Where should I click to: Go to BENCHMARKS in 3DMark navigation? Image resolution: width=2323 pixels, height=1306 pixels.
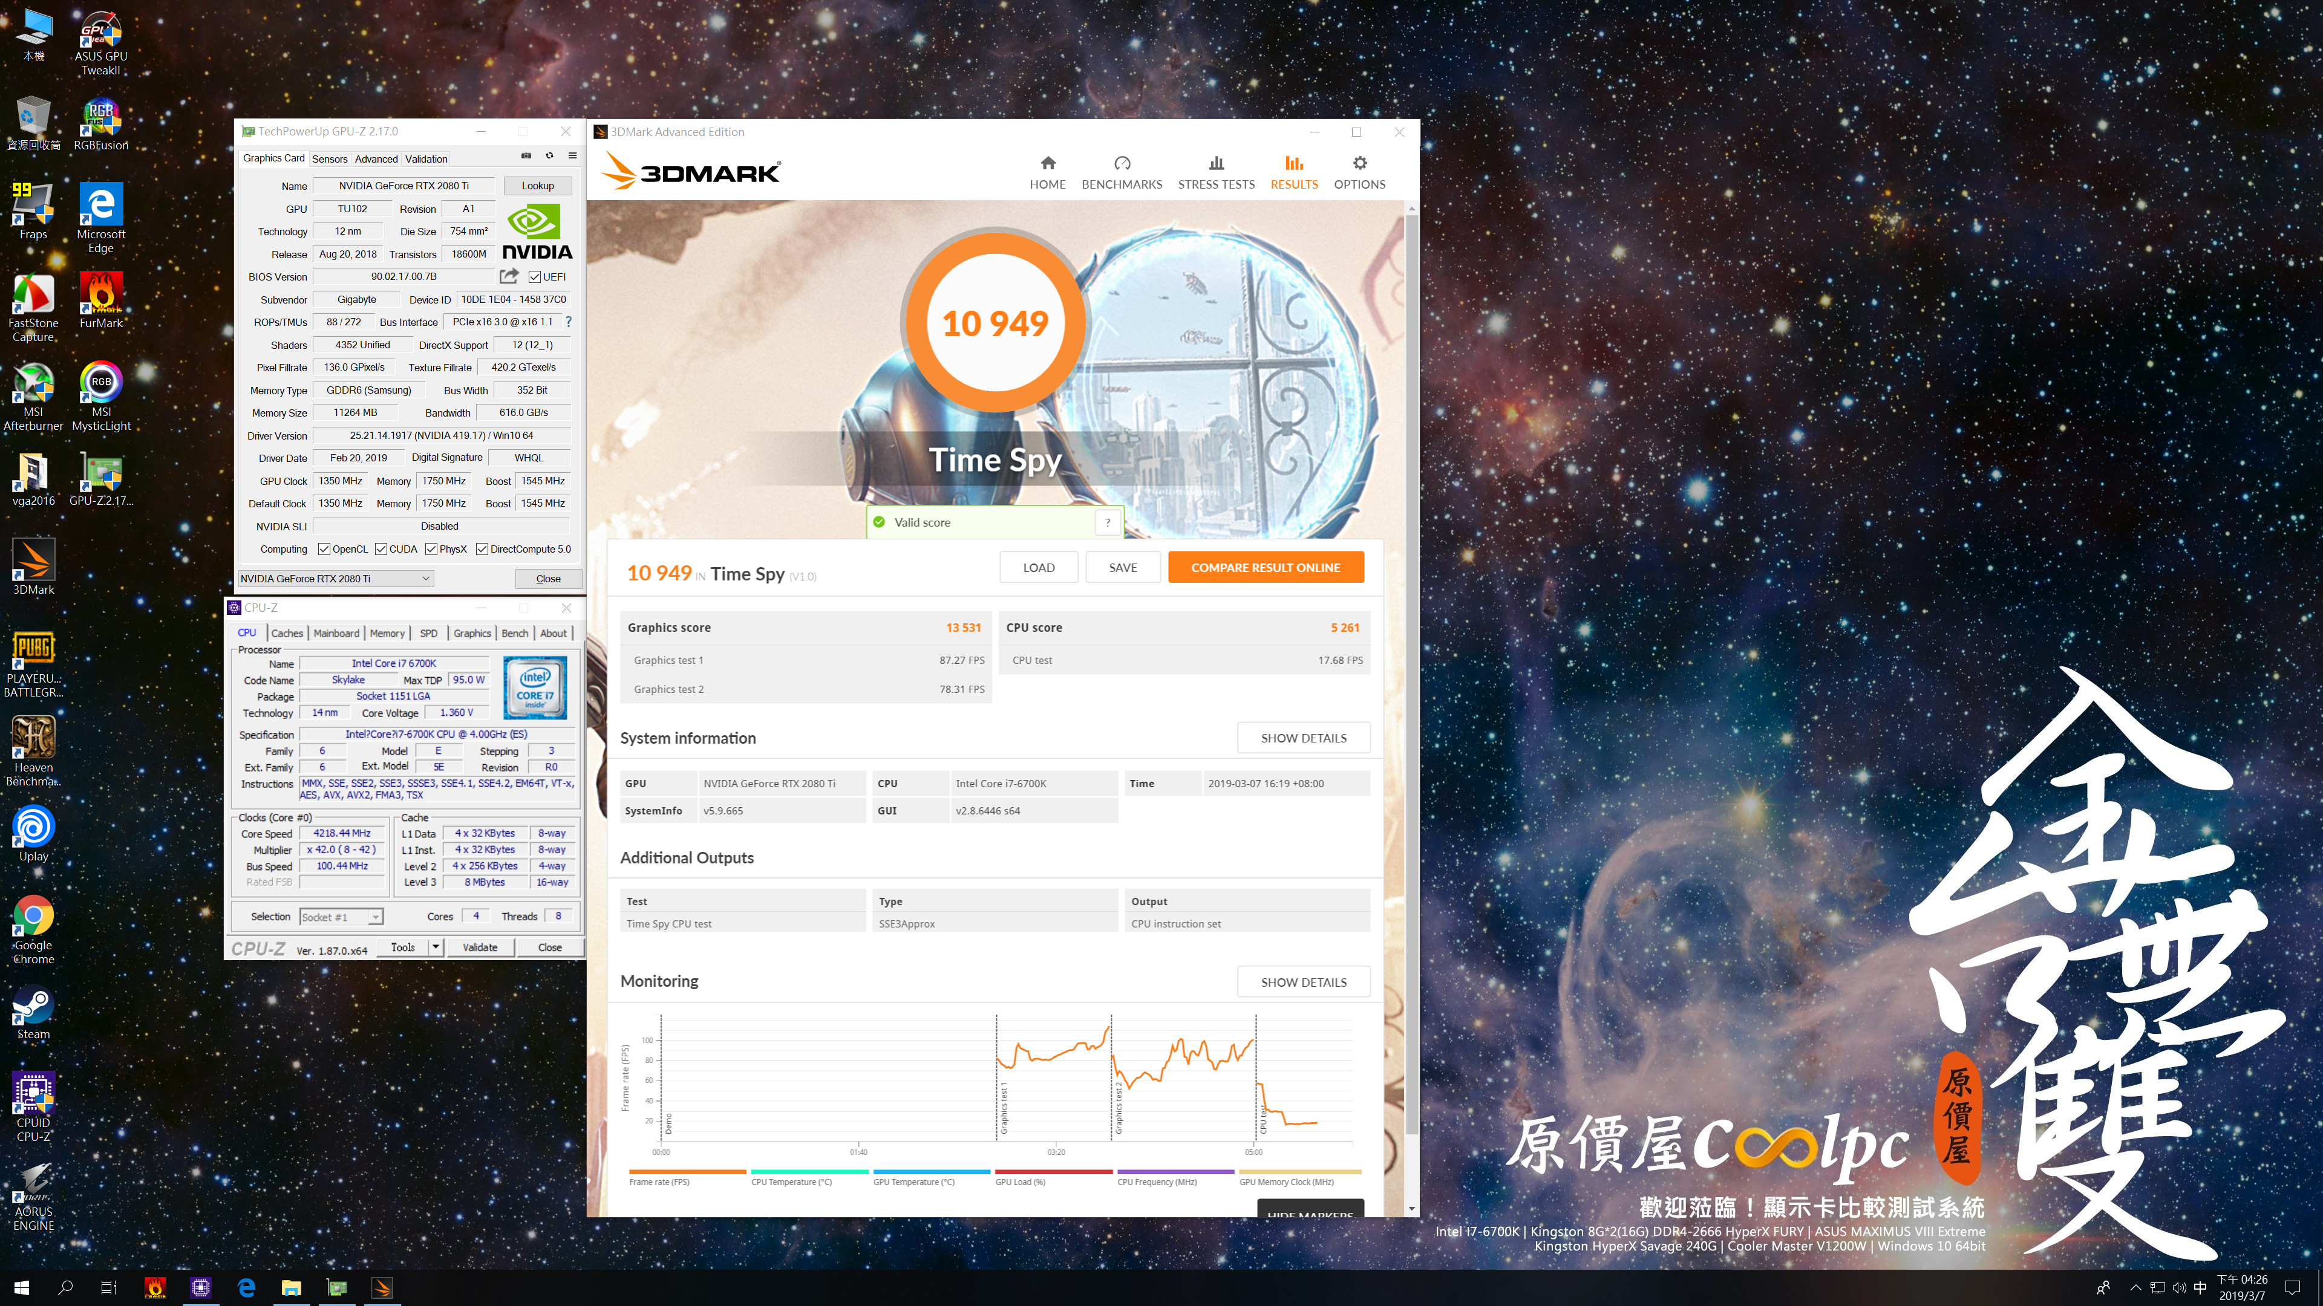pyautogui.click(x=1122, y=172)
